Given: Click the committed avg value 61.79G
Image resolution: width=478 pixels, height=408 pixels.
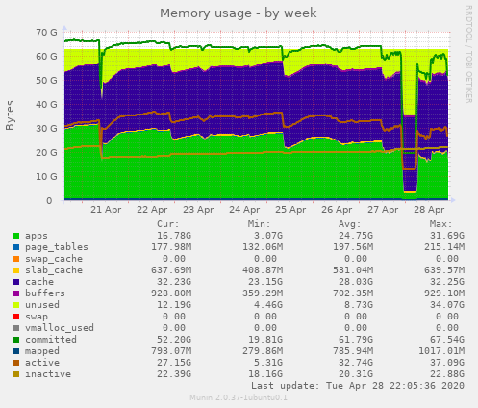Looking at the screenshot, I should pos(356,340).
